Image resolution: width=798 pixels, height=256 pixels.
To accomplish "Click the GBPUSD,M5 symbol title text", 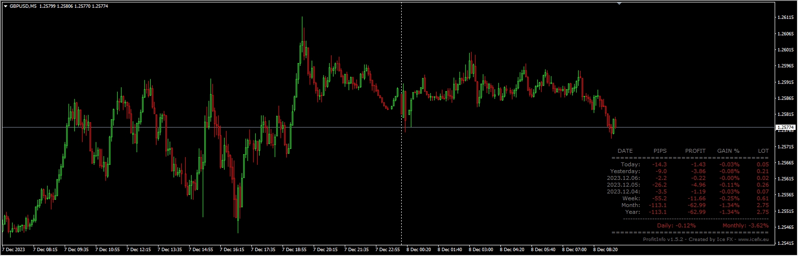I will 23,6.
